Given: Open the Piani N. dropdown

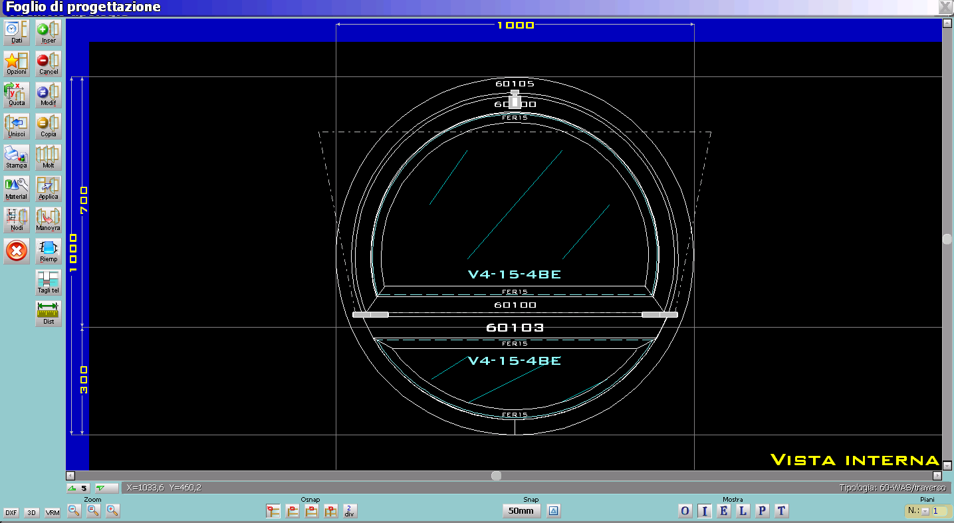Looking at the screenshot, I should 925,512.
